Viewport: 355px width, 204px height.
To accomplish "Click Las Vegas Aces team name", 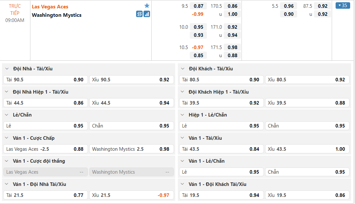I will [50, 7].
